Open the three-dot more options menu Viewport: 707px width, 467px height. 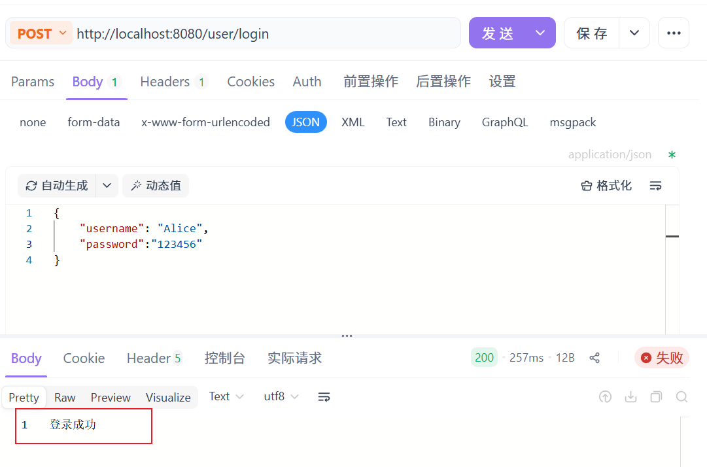coord(674,33)
